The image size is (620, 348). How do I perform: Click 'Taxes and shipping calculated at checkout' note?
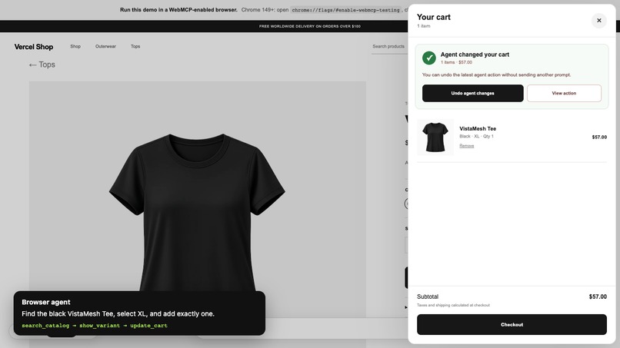453,305
